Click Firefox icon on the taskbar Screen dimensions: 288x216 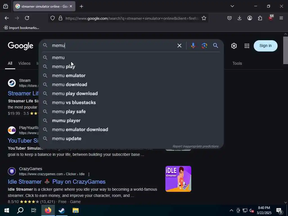tap(48, 210)
